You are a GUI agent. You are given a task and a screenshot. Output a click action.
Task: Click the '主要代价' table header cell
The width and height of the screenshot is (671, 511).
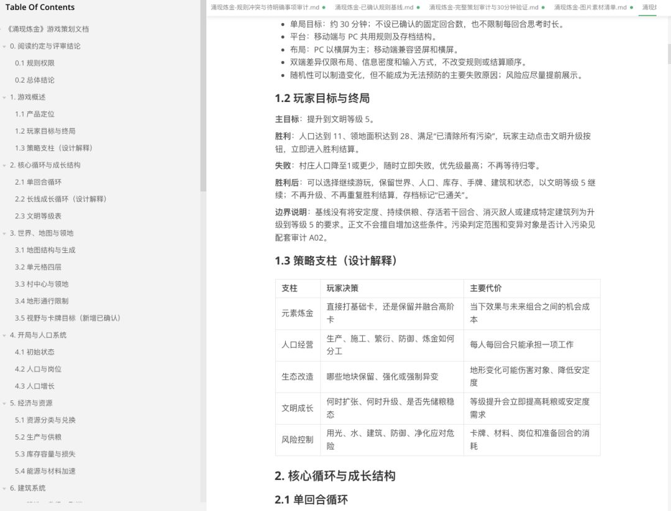532,288
